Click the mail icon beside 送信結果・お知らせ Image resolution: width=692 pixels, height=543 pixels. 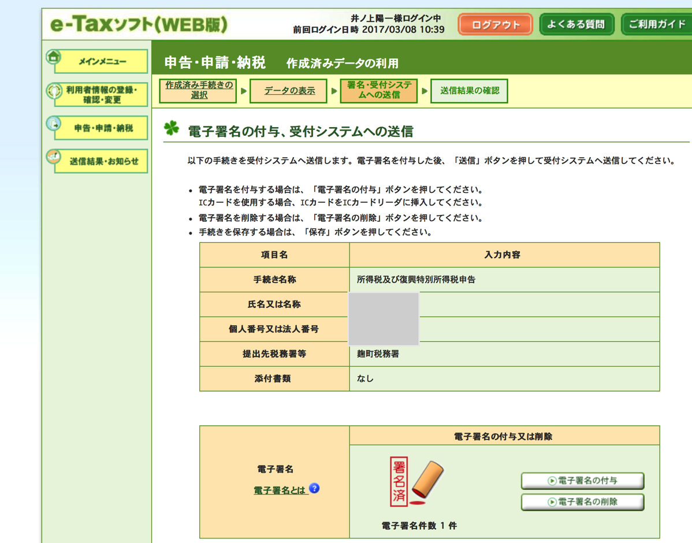[54, 157]
